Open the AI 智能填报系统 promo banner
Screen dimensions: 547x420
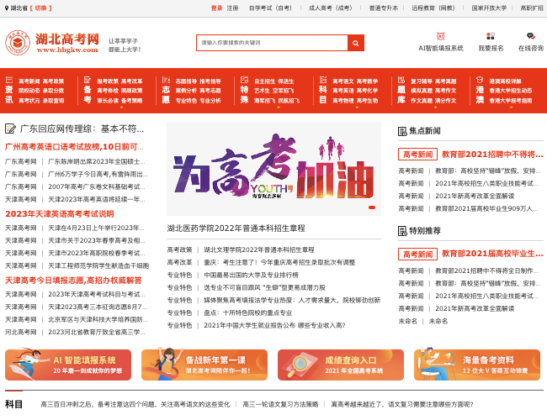(x=68, y=365)
